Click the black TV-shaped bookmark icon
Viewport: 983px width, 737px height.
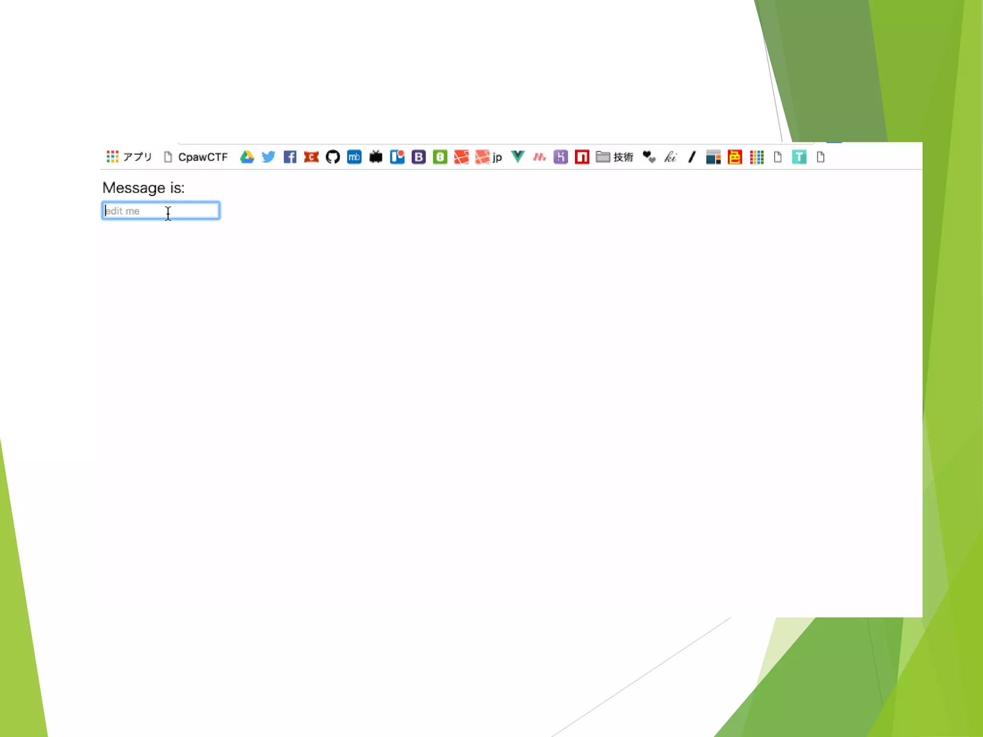pos(376,157)
